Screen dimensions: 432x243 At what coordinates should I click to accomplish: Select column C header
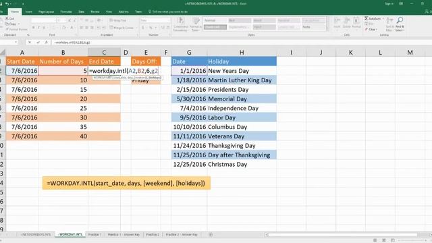coord(104,53)
